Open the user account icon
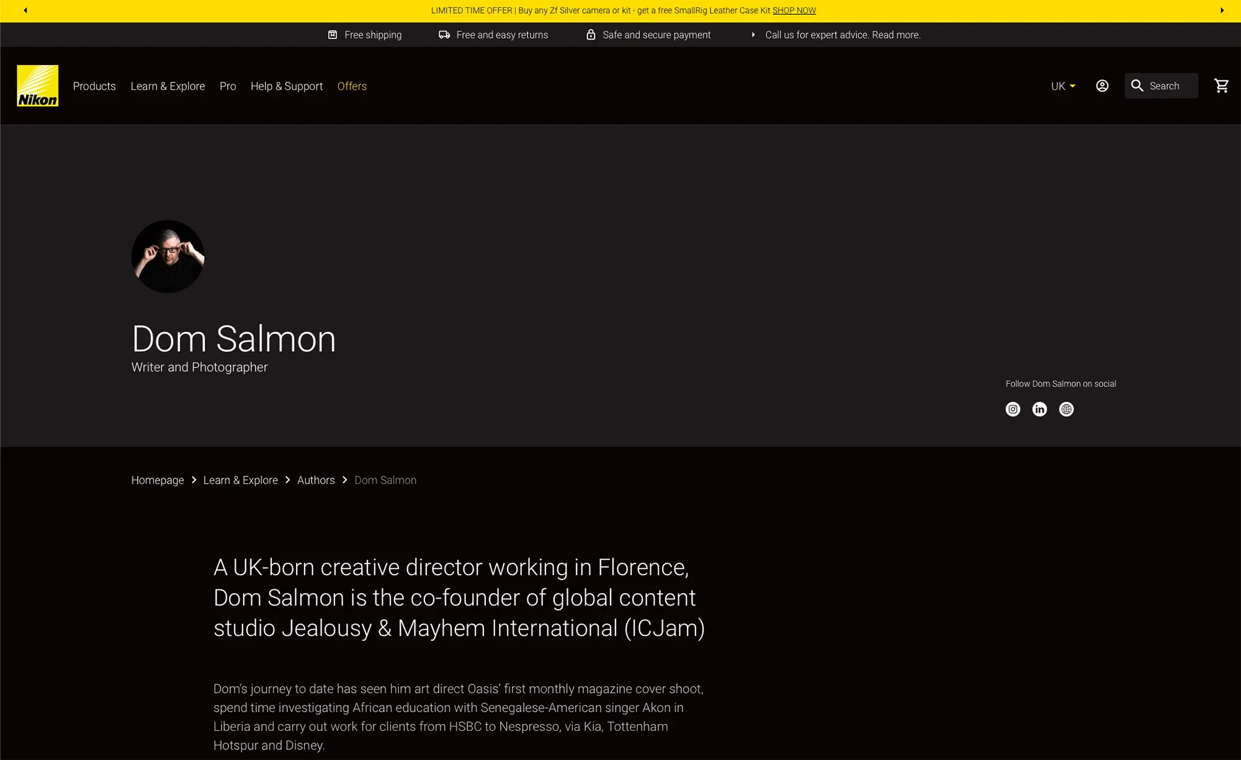1241x760 pixels. coord(1102,86)
